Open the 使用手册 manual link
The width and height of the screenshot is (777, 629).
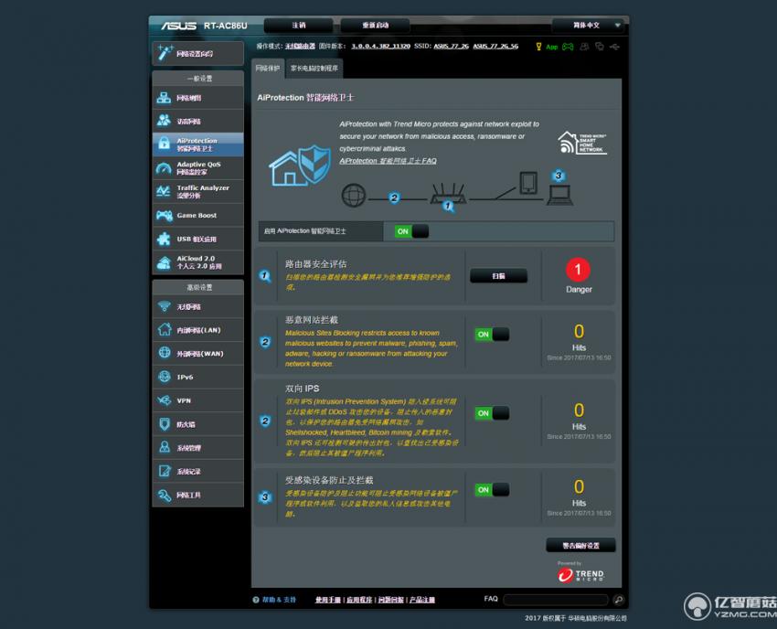click(328, 600)
